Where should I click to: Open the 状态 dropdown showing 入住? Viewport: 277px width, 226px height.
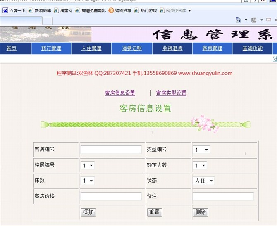click(x=204, y=181)
